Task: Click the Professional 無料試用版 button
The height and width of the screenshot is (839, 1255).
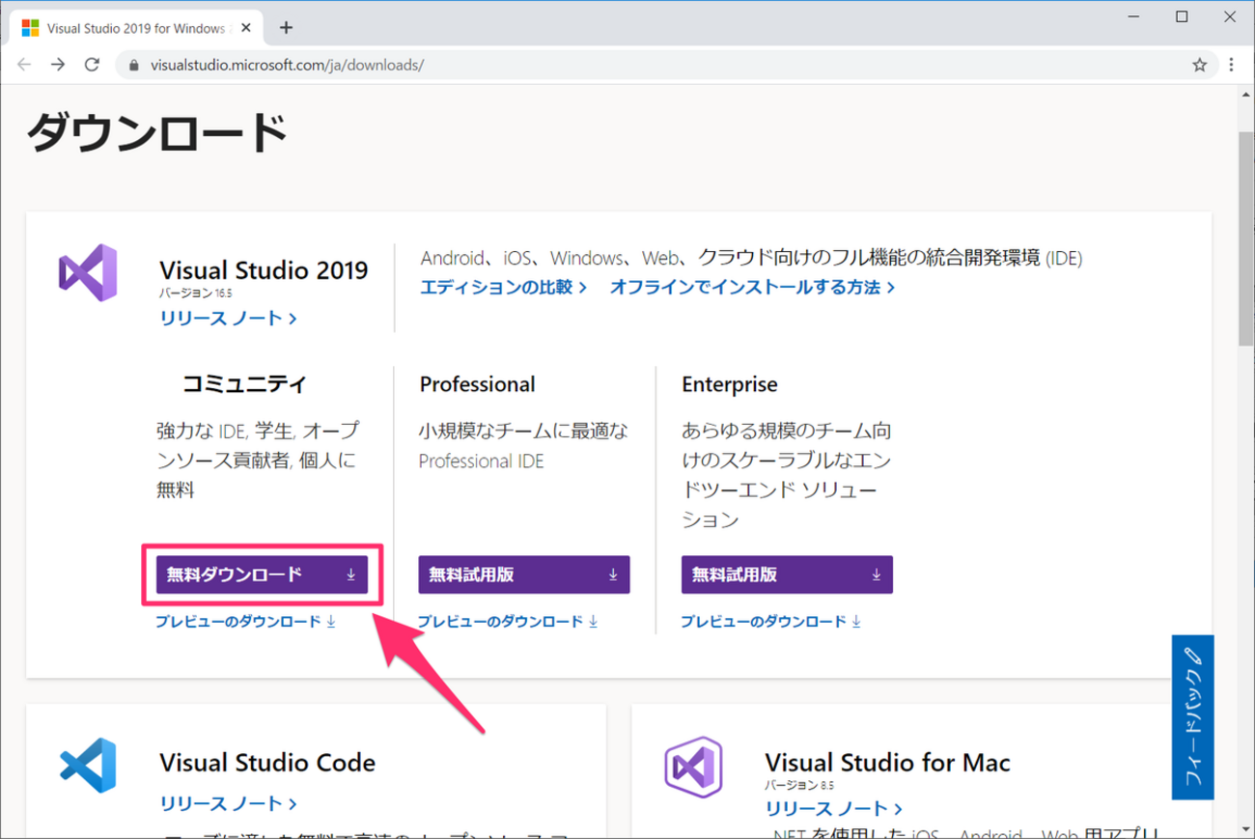Action: tap(523, 574)
